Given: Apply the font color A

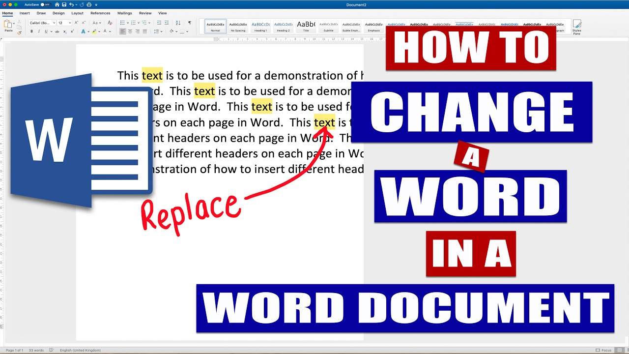Looking at the screenshot, I should [x=105, y=31].
